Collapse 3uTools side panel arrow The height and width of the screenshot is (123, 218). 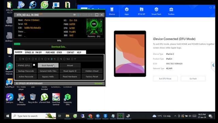point(213,65)
